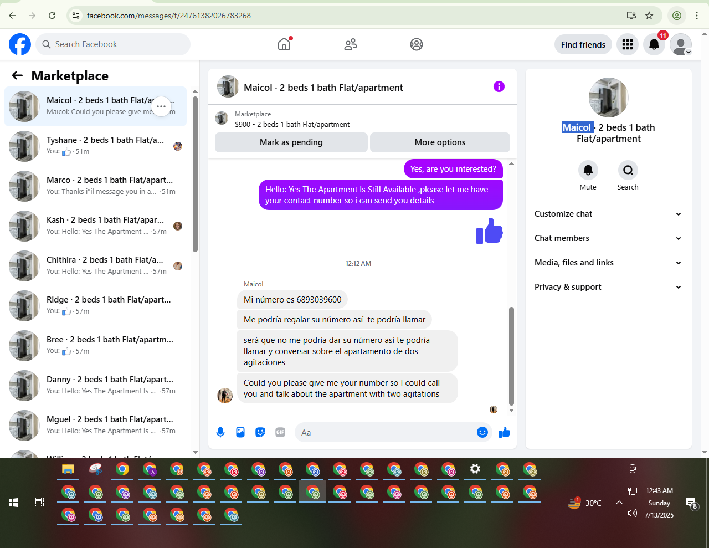Screen dimensions: 709x548
Task: Open the Chithira conversation
Action: tap(95, 266)
